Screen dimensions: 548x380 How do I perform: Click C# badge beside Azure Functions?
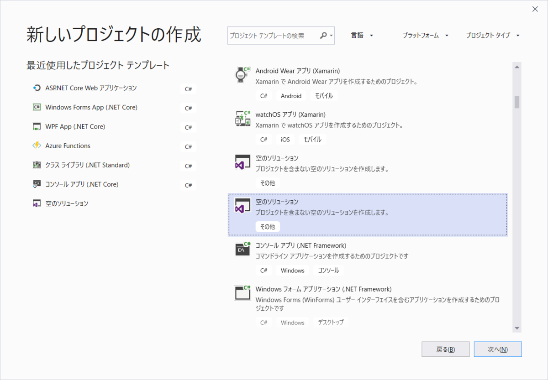pyautogui.click(x=188, y=147)
